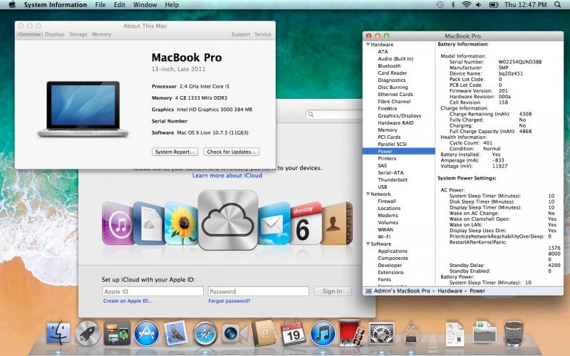Viewport: 570px width, 356px height.
Task: Open the Help menu
Action: coord(172,5)
